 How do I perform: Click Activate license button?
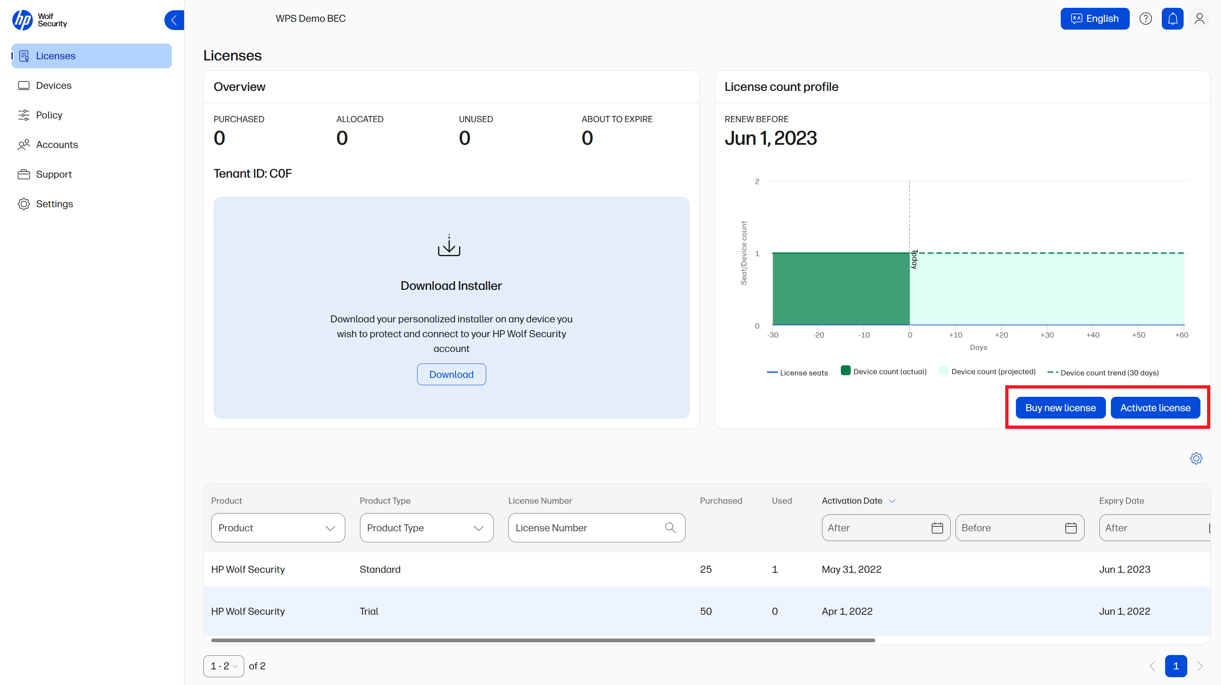click(x=1155, y=408)
